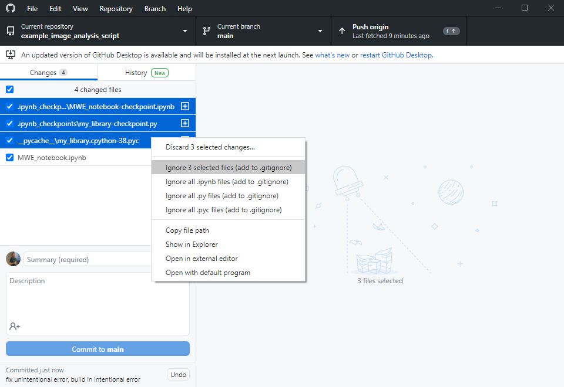Click the add co-authors icon in Description box
This screenshot has width=564, height=387.
tap(15, 326)
